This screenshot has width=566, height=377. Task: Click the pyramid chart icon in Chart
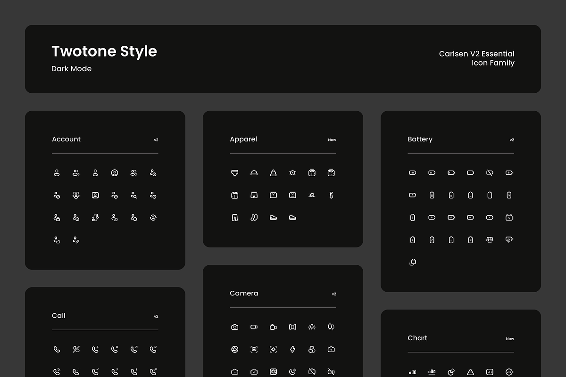coord(470,372)
